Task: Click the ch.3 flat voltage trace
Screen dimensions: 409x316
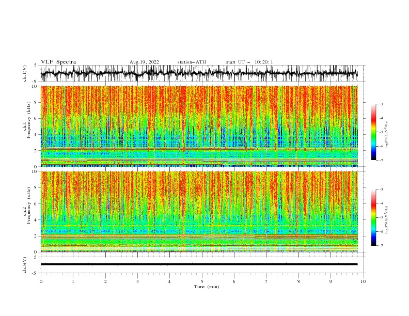Action: 199,264
